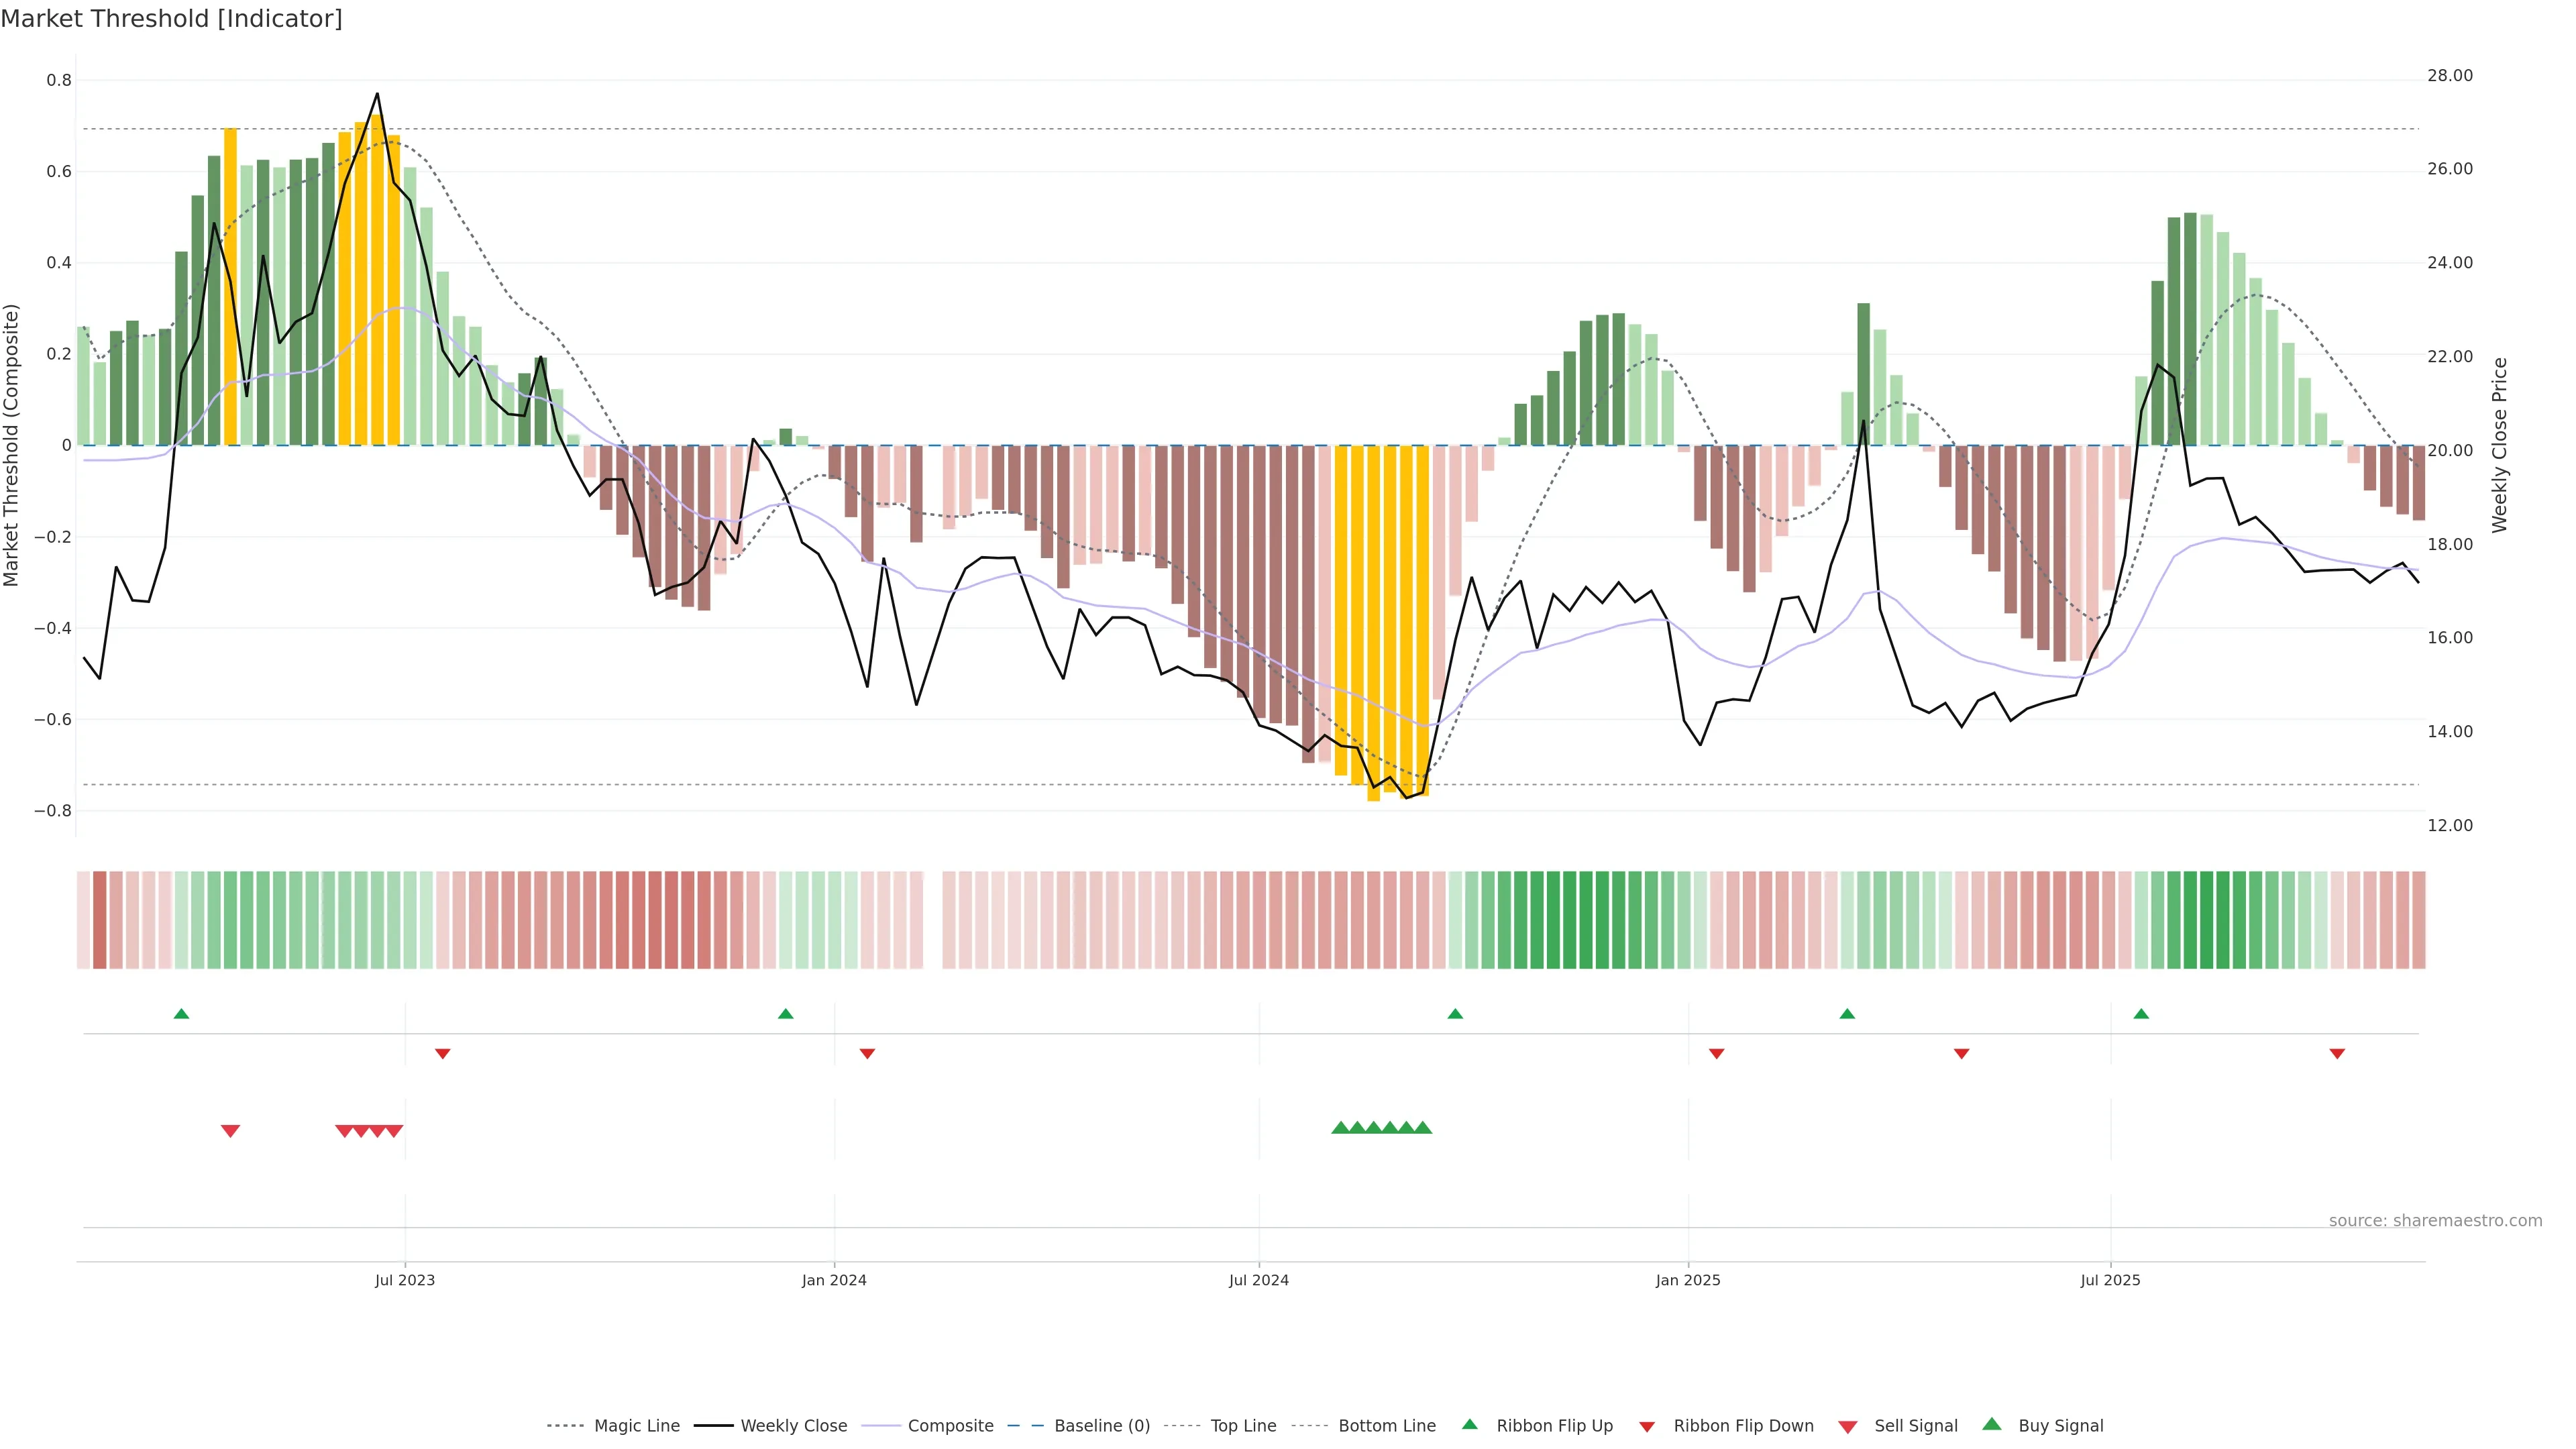Hide the Baseline (0) legend entry
The width and height of the screenshot is (2576, 1449).
[x=1101, y=1426]
